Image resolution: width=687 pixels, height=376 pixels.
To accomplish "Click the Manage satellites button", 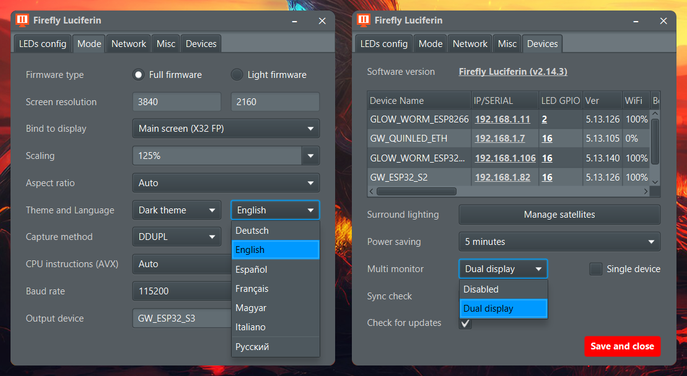I will pyautogui.click(x=559, y=215).
